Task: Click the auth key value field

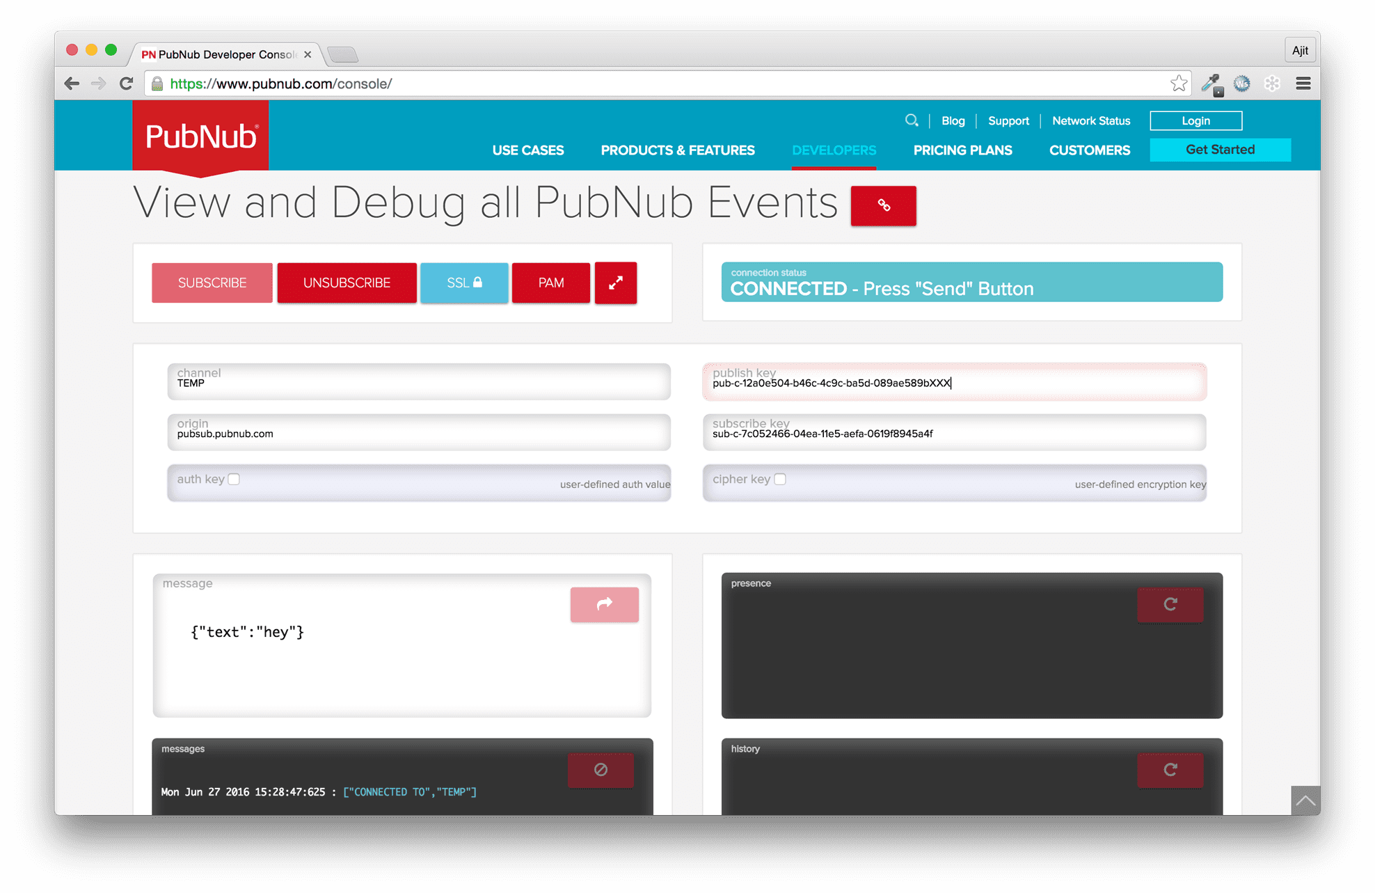Action: pos(419,483)
